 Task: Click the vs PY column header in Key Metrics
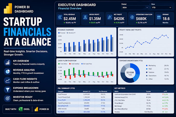(x=165, y=91)
